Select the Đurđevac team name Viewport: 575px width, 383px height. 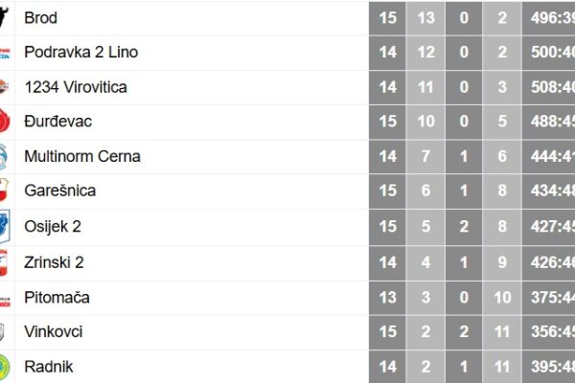(x=57, y=122)
